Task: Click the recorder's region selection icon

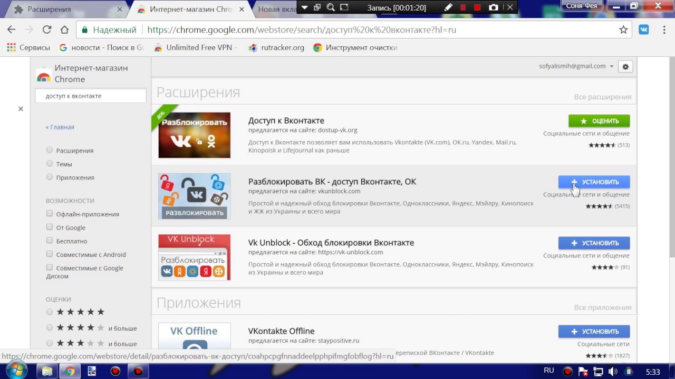Action: 344,7
